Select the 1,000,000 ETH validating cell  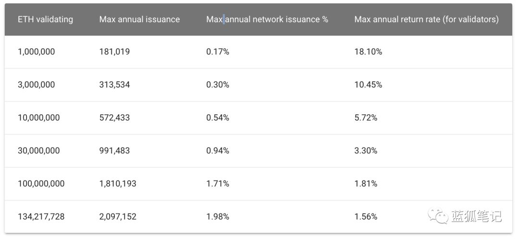37,51
